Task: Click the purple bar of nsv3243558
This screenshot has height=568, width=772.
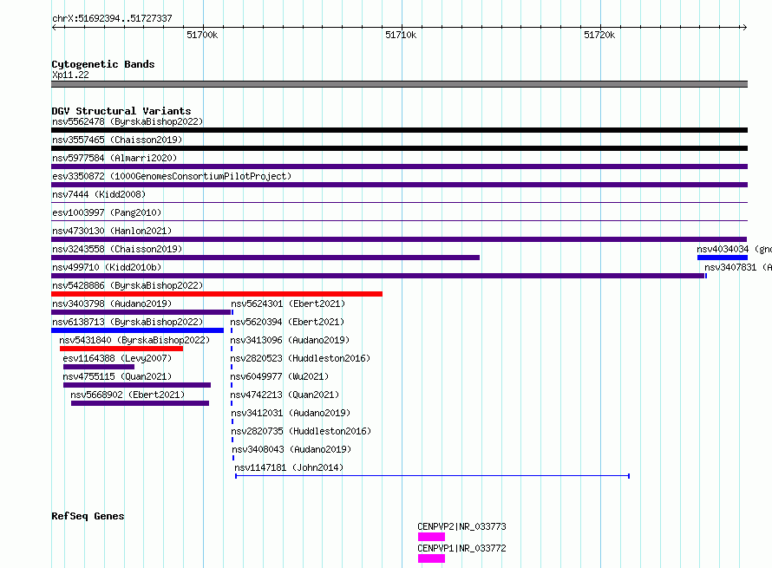Action: (x=265, y=258)
